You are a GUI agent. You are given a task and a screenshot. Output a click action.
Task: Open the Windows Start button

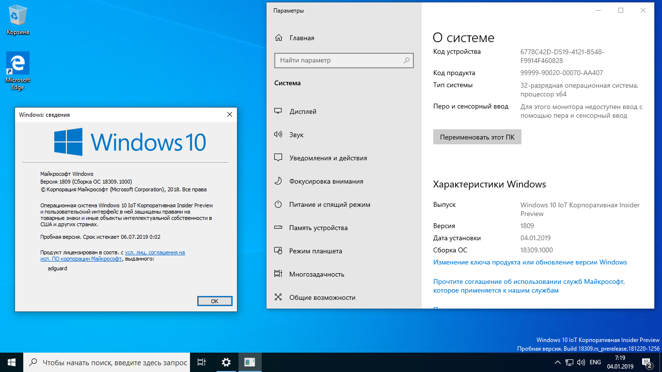pyautogui.click(x=12, y=362)
